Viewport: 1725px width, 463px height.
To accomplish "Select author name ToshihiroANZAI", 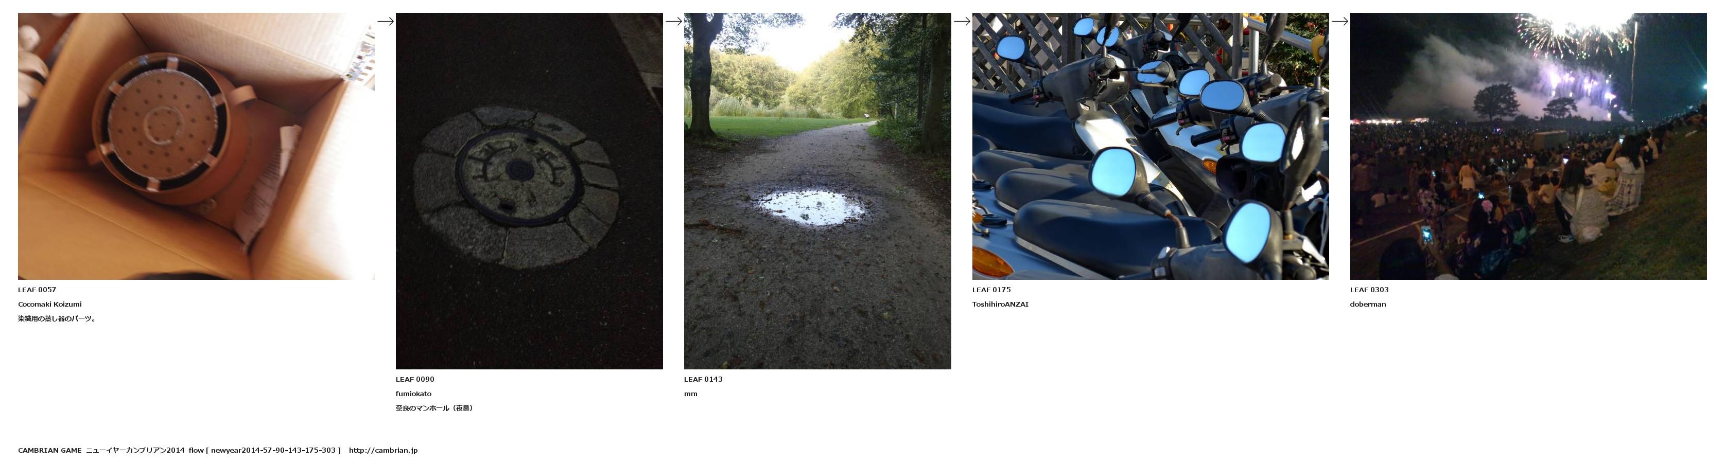I will (x=1000, y=305).
